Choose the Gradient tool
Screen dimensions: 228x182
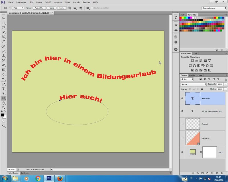pyautogui.click(x=3, y=70)
